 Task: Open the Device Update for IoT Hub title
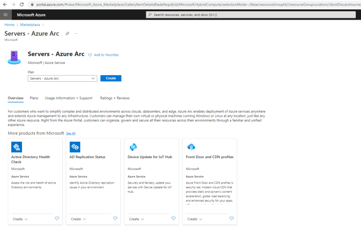pos(150,157)
